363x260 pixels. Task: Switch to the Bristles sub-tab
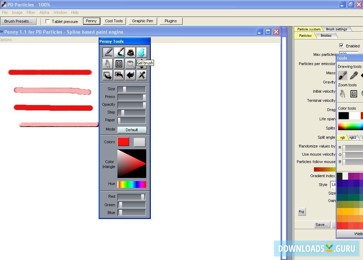(326, 36)
